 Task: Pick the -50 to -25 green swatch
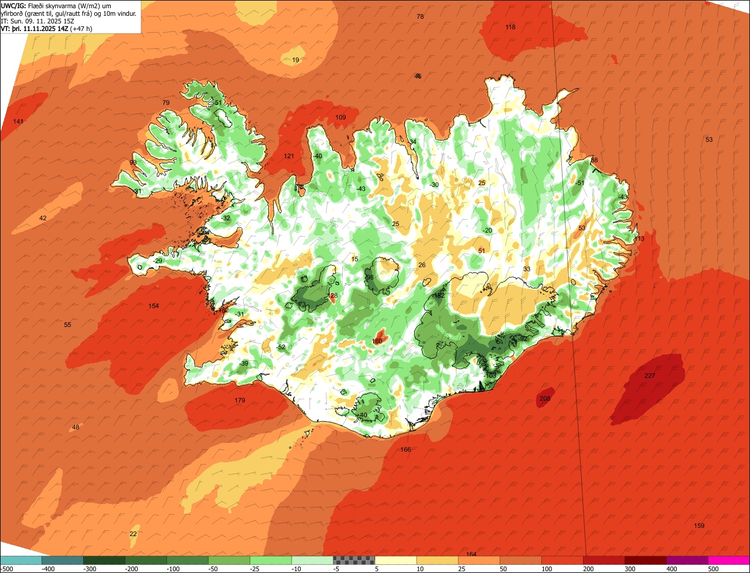pyautogui.click(x=229, y=560)
